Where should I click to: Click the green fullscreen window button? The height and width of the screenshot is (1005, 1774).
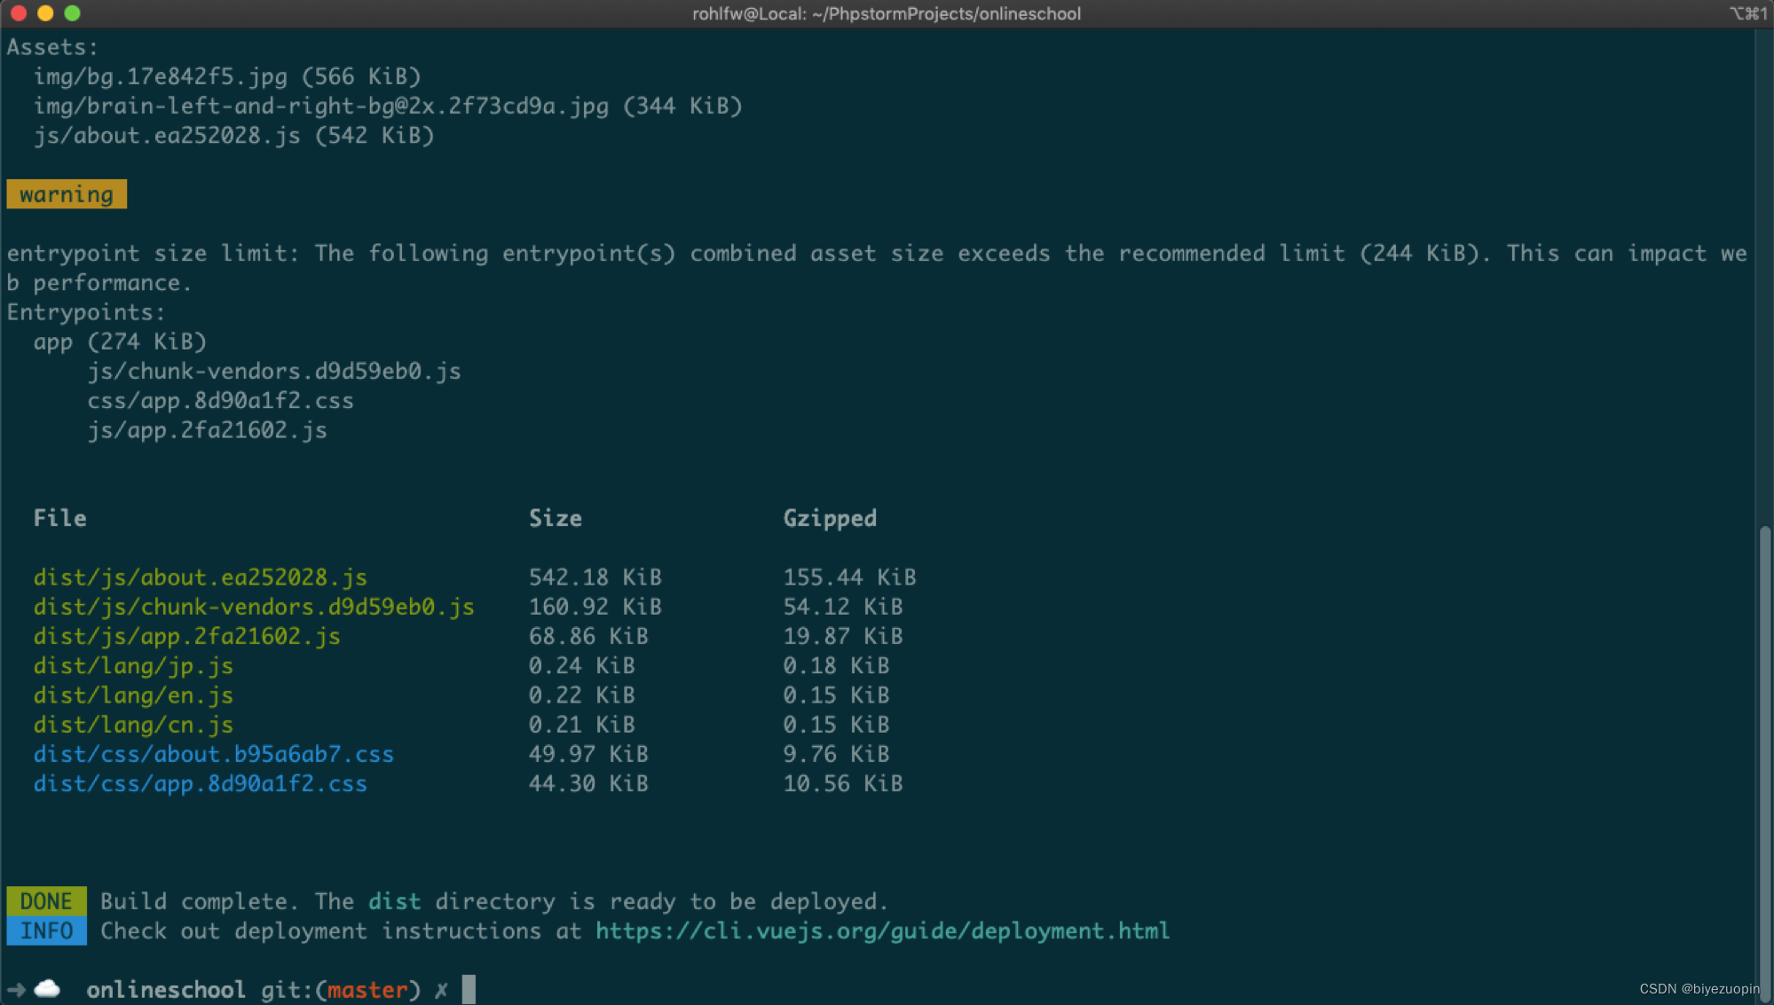click(x=73, y=13)
